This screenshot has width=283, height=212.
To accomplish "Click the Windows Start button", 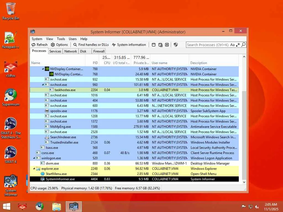I will (7, 206).
